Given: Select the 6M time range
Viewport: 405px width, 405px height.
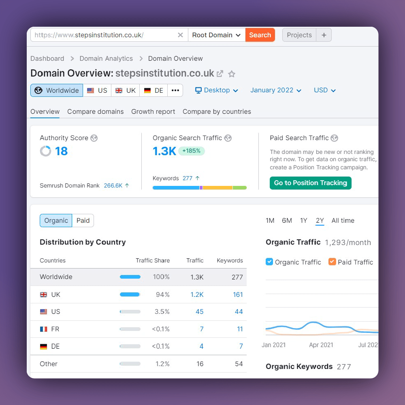Looking at the screenshot, I should tap(287, 221).
